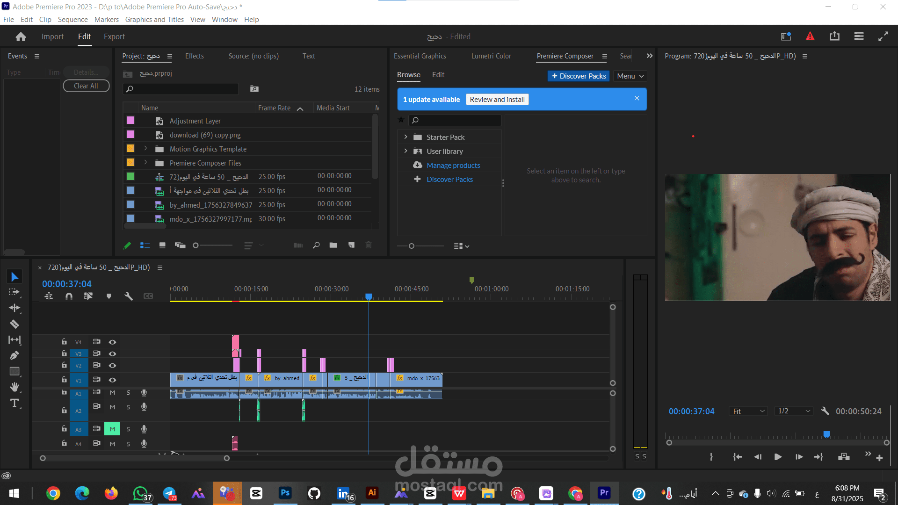The image size is (898, 505).
Task: Select the Razor tool
Action: tap(14, 324)
